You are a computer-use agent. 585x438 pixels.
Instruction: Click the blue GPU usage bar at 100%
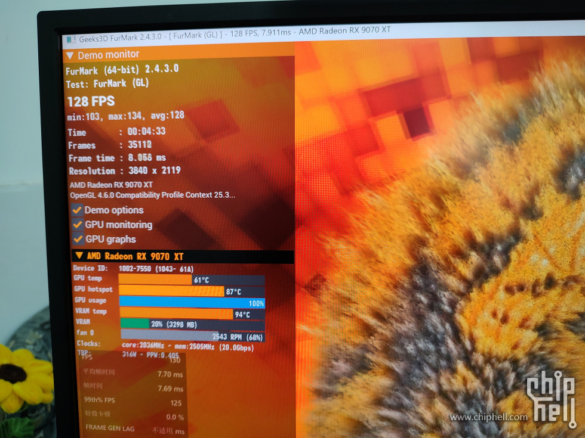pyautogui.click(x=192, y=303)
